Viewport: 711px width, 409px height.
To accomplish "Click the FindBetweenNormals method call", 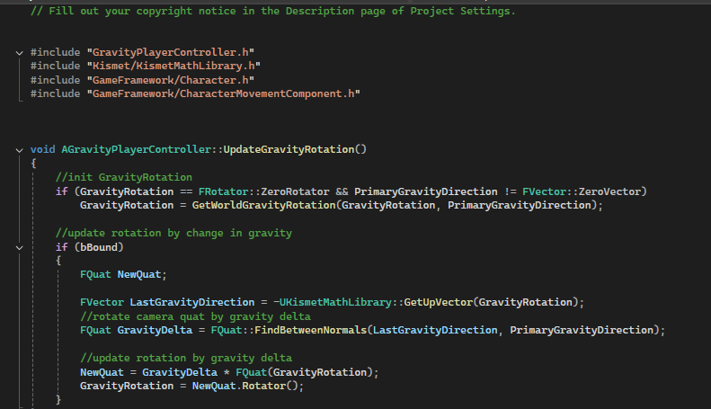I will (311, 330).
